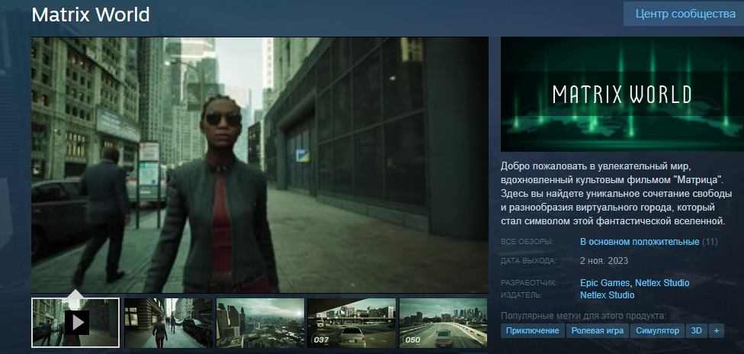Image resolution: width=744 pixels, height=354 pixels.
Task: Select the aerial city skyline thumbnail
Action: click(260, 322)
